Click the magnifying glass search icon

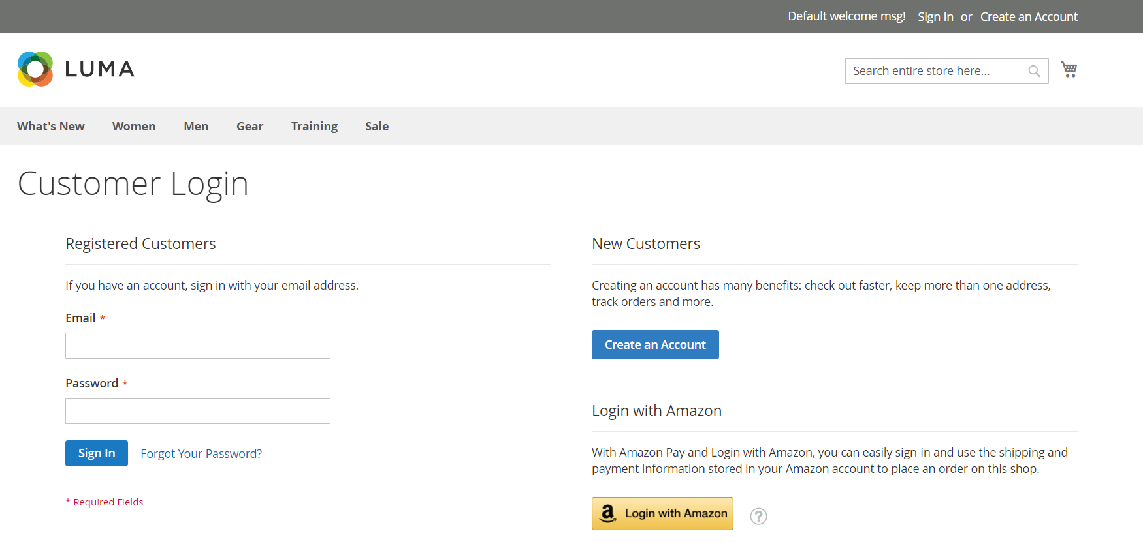click(x=1034, y=71)
